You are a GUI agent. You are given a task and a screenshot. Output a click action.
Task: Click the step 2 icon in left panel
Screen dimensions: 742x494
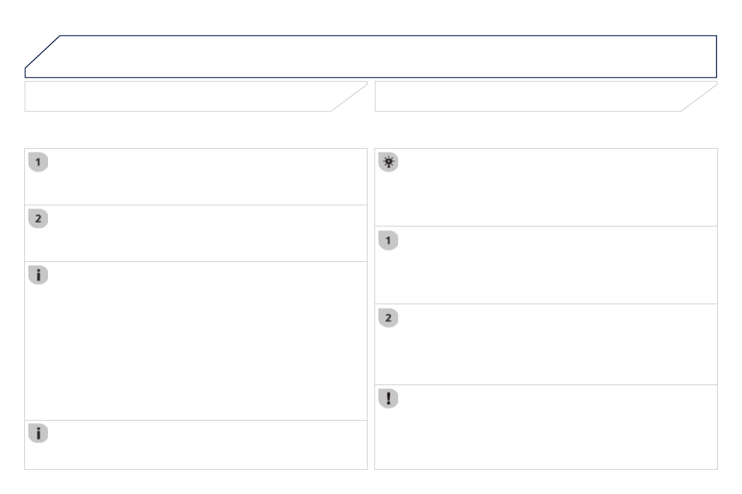click(x=39, y=219)
